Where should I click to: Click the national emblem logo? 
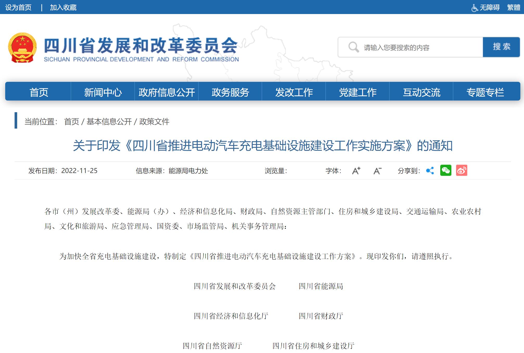(x=22, y=48)
